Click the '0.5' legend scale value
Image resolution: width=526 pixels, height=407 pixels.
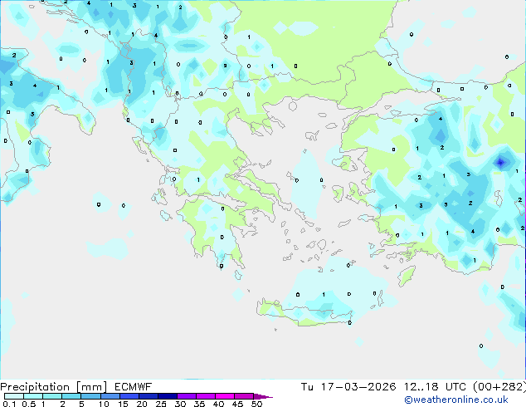(x=29, y=404)
